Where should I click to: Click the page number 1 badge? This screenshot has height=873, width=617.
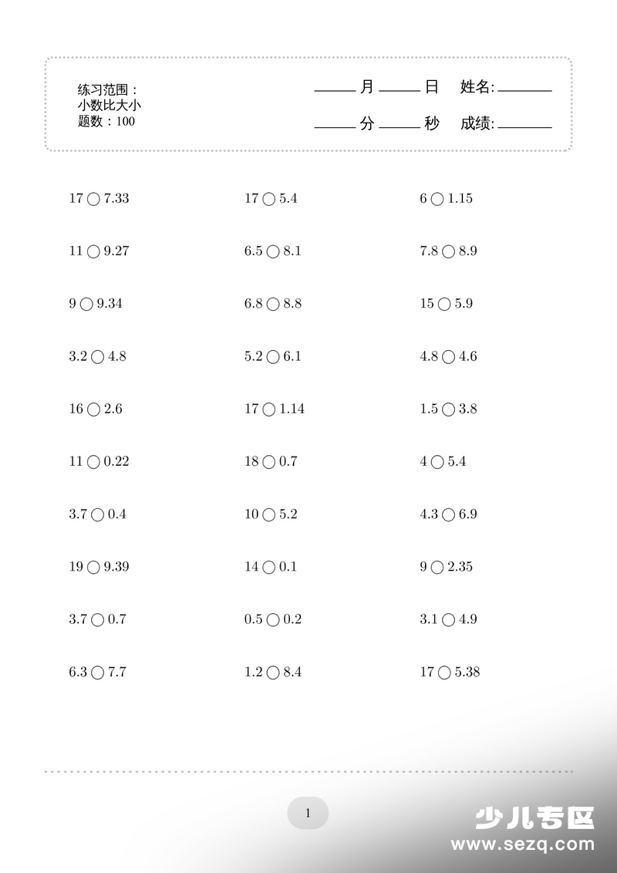(x=308, y=814)
